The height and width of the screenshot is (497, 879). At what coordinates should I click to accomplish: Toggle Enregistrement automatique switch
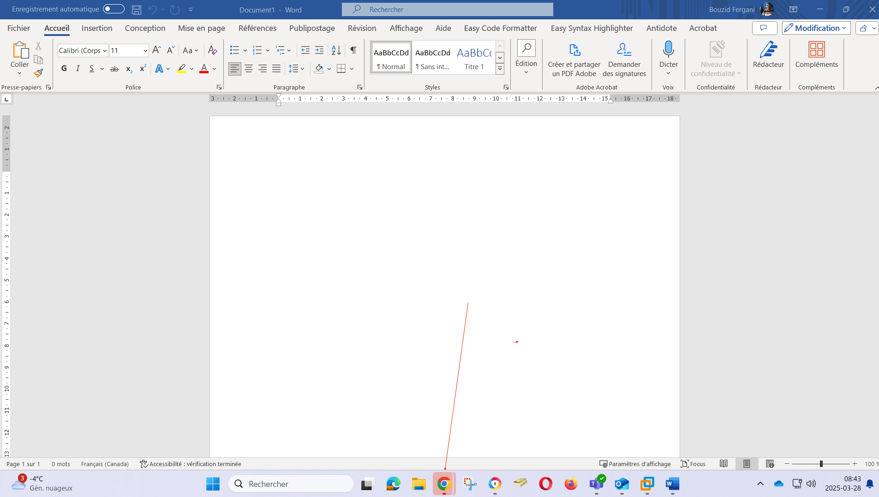click(x=114, y=9)
